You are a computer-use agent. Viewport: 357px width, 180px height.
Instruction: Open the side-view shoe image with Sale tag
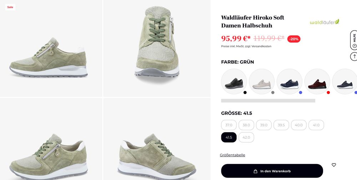point(51,48)
